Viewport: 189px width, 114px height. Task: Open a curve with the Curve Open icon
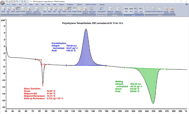[3, 10]
